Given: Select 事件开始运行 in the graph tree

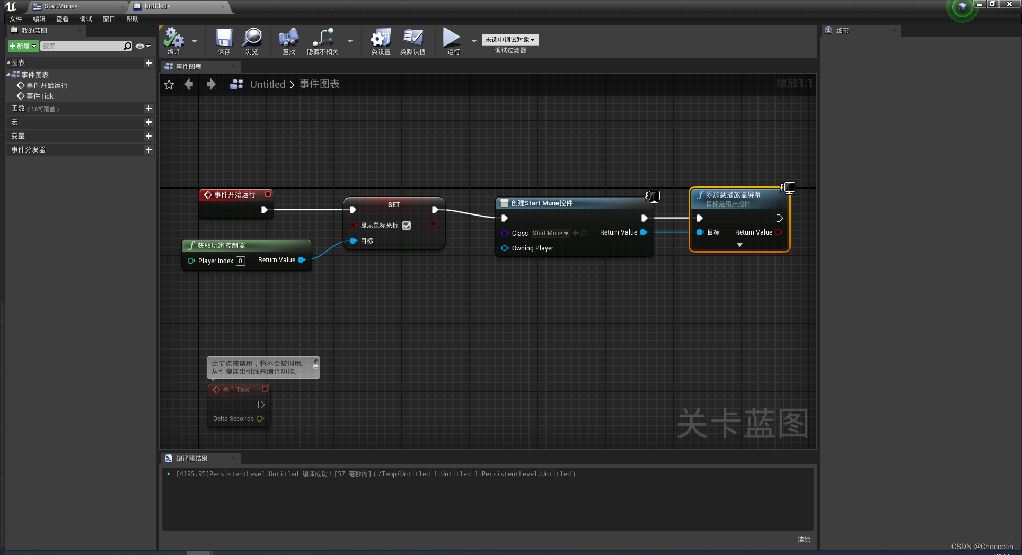Looking at the screenshot, I should click(47, 85).
